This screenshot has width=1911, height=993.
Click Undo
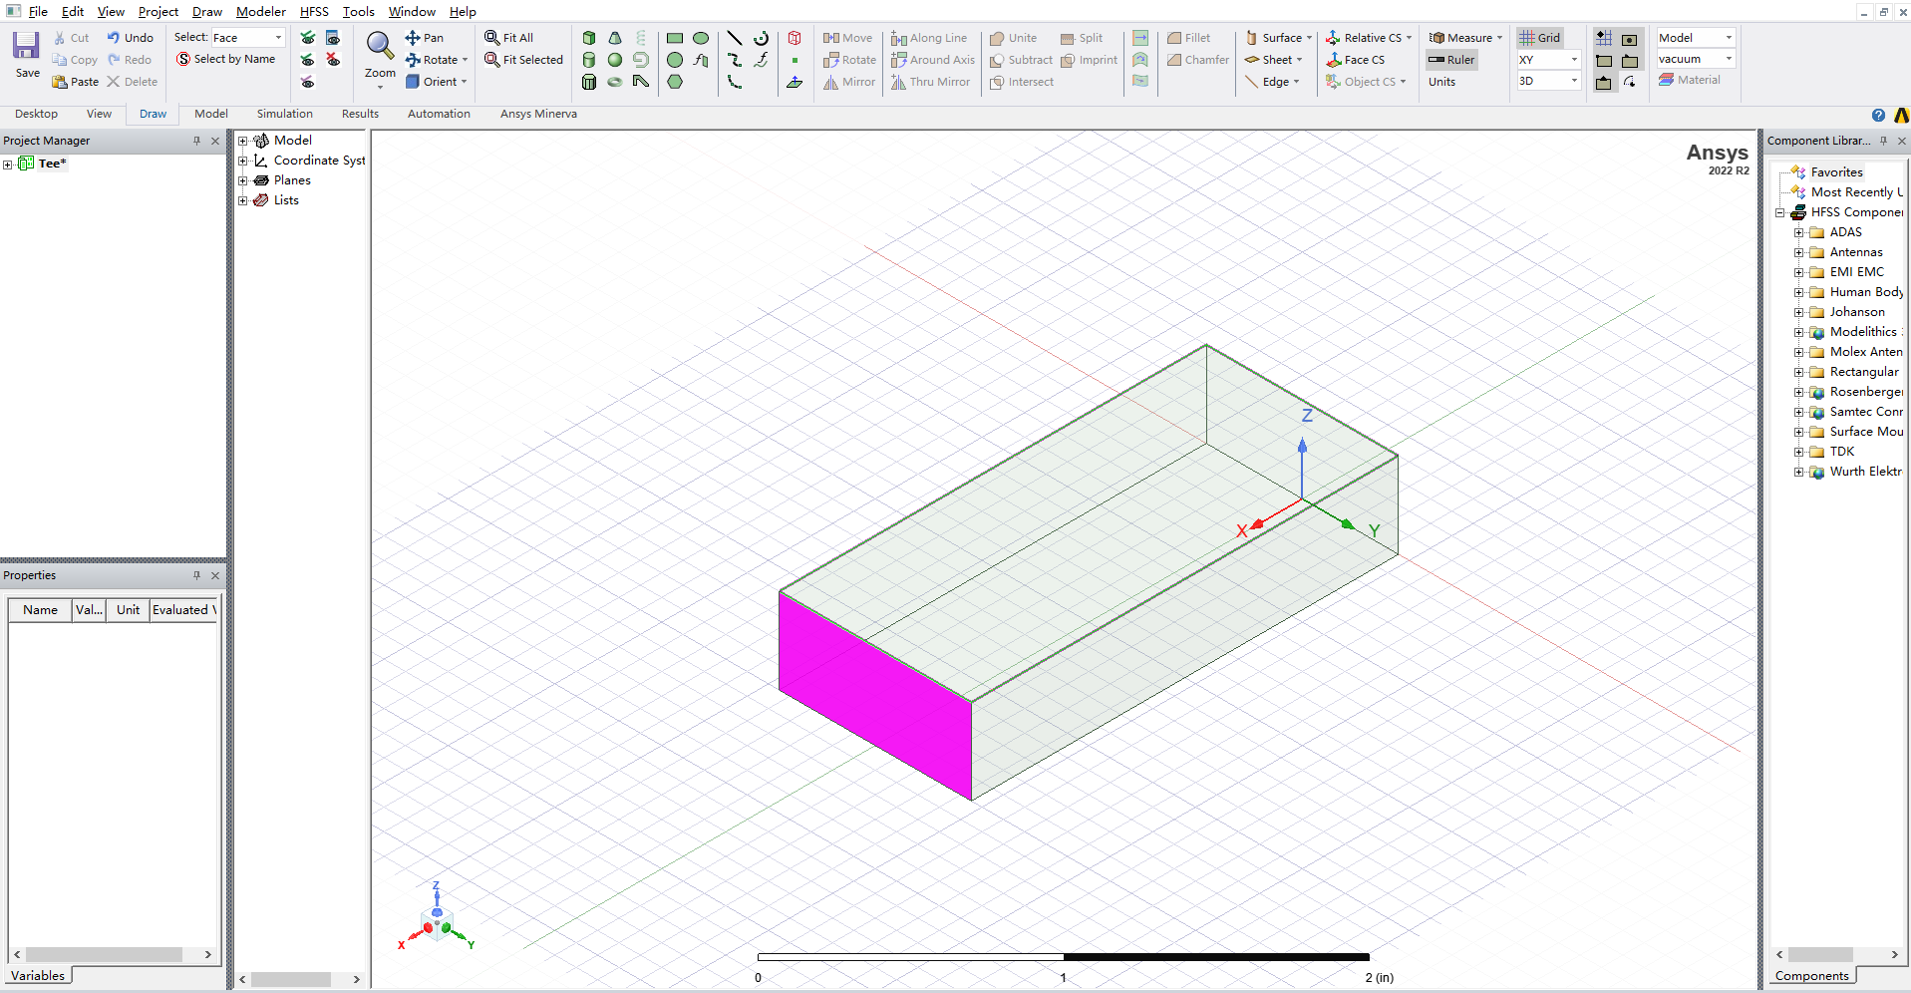pos(130,38)
